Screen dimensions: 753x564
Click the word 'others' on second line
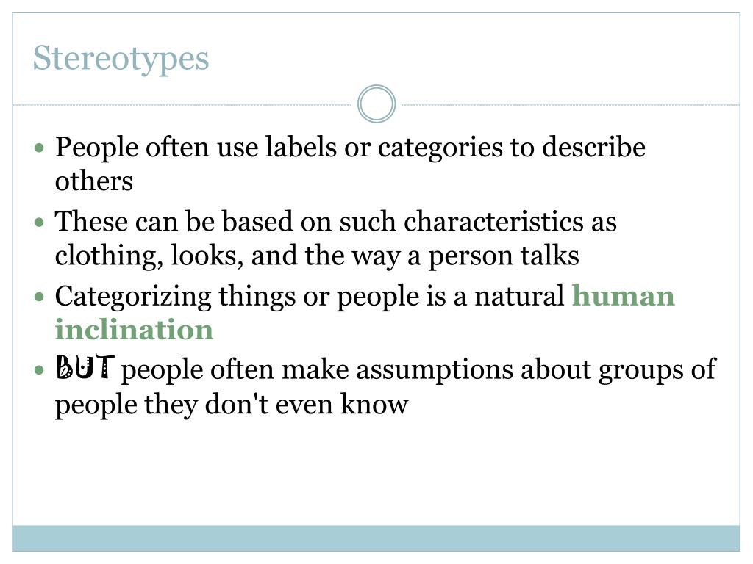(x=93, y=181)
